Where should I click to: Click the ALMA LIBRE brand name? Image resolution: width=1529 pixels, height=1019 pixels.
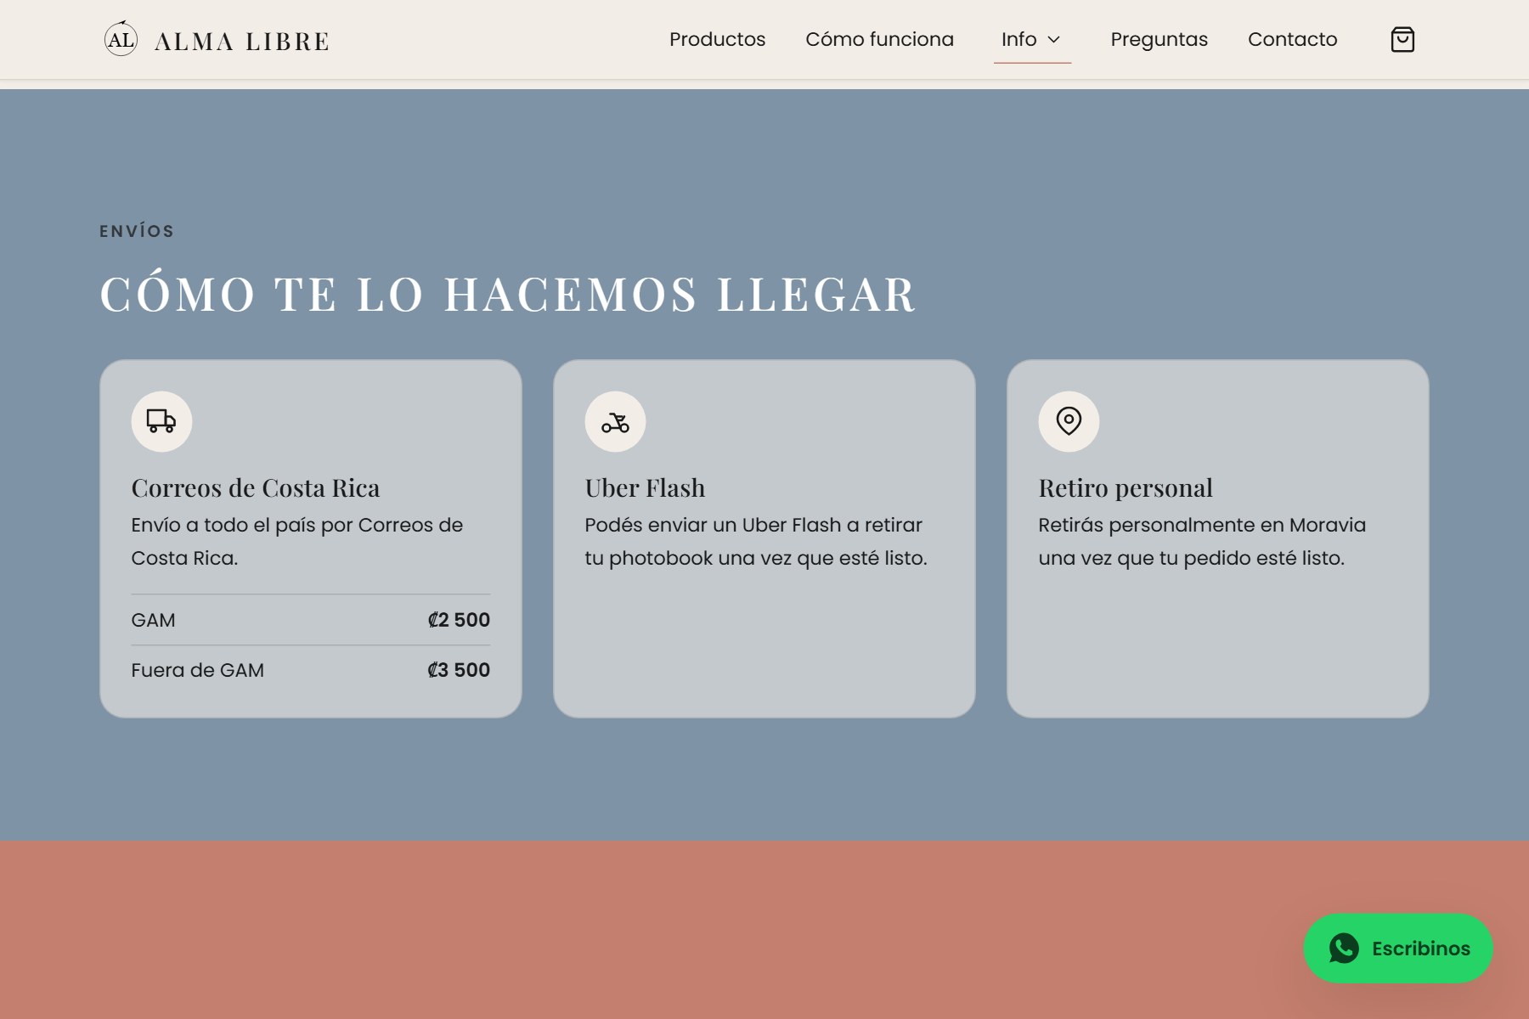(x=241, y=42)
